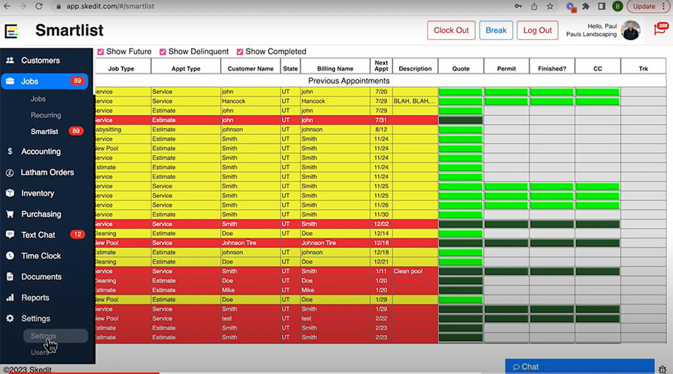Sort by the Next Appt column header
The width and height of the screenshot is (673, 374).
point(381,66)
